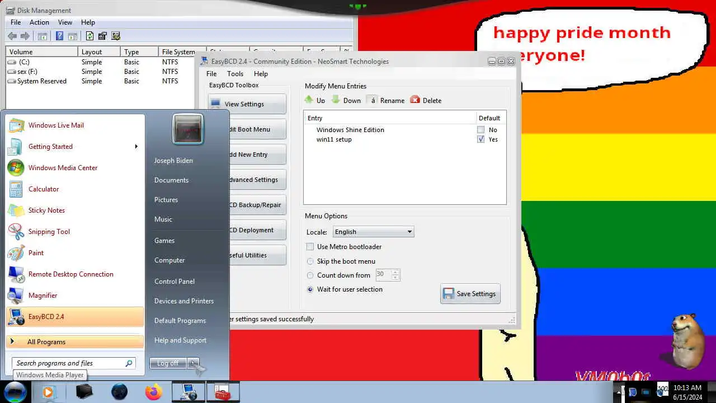Click the Edit Boot Menu toolbox button
Image resolution: width=716 pixels, height=403 pixels.
tap(257, 129)
